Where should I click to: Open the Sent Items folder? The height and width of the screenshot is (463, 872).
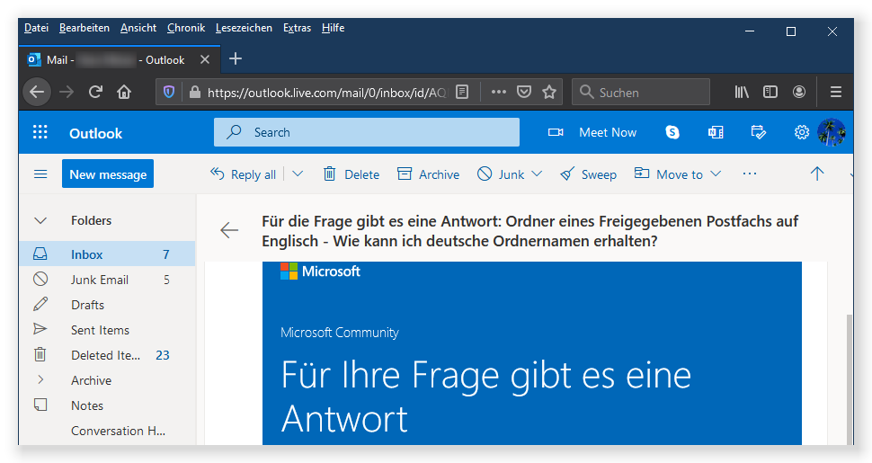[107, 329]
